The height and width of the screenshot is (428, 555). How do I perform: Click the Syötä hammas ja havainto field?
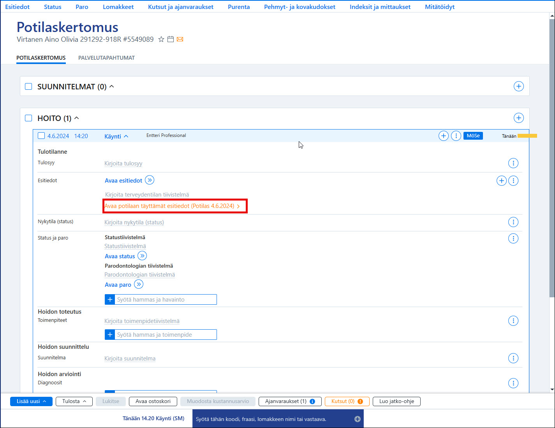[166, 300]
